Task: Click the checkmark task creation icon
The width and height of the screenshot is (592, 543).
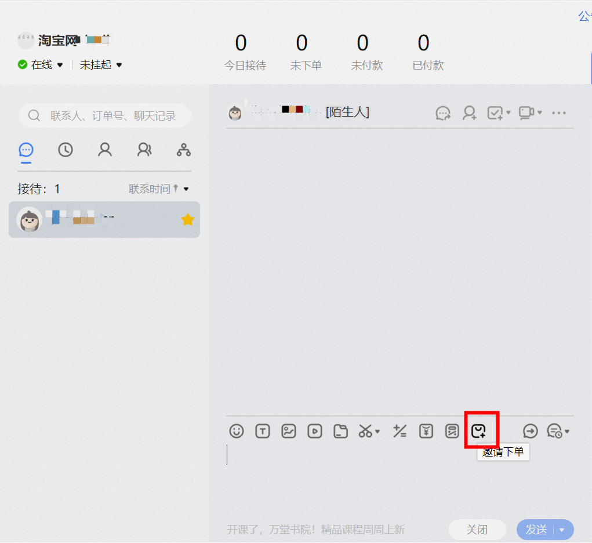Action: point(495,113)
